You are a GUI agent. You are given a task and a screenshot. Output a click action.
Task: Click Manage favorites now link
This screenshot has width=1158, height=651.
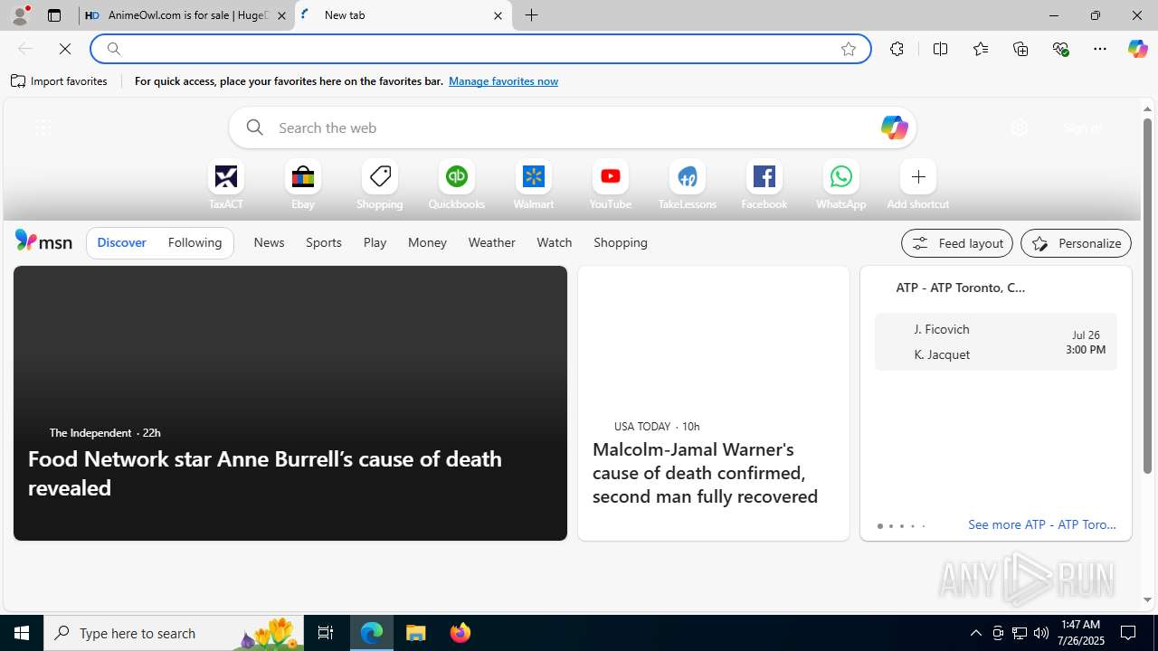coord(503,81)
